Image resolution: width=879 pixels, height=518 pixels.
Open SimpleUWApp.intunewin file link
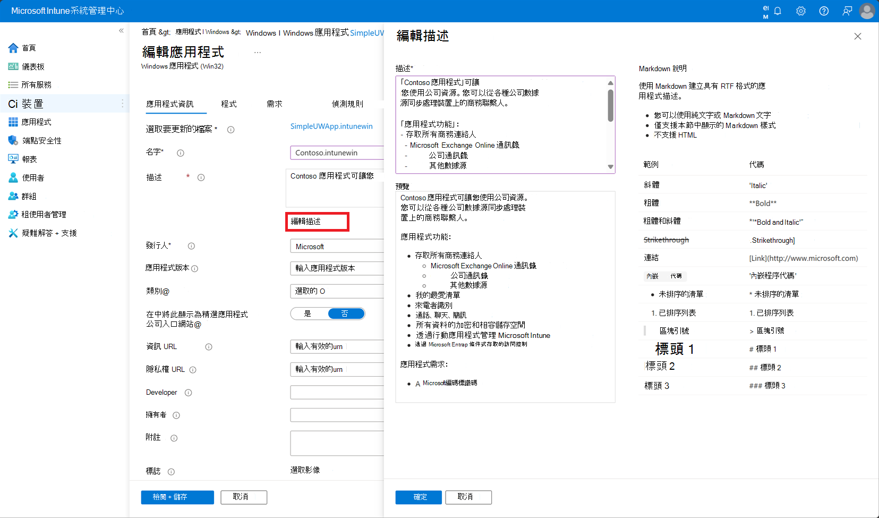point(331,126)
